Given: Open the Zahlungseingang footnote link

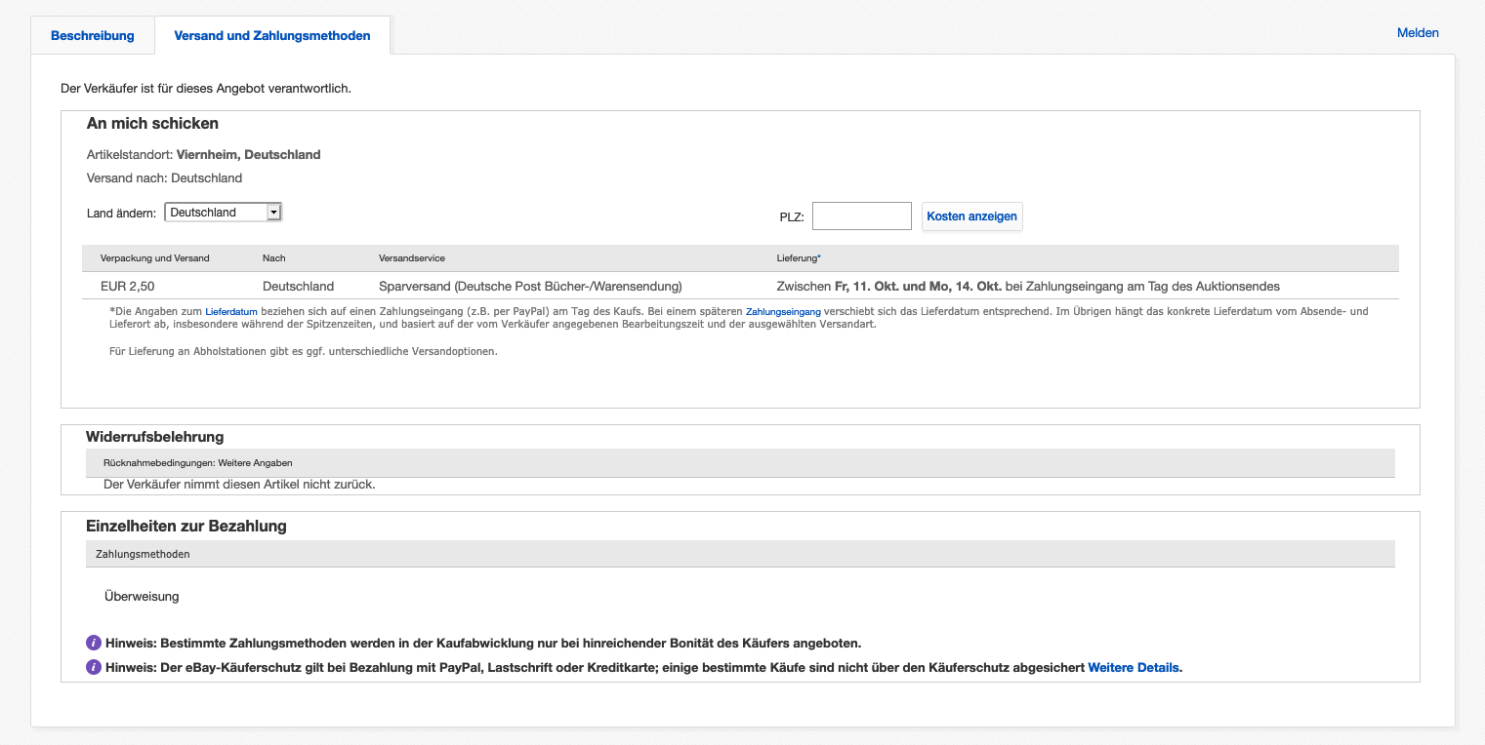Looking at the screenshot, I should (783, 312).
